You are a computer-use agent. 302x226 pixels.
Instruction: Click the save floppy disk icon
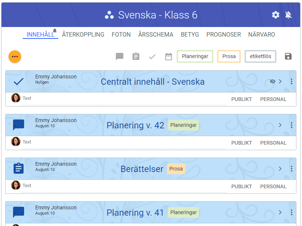tap(288, 56)
